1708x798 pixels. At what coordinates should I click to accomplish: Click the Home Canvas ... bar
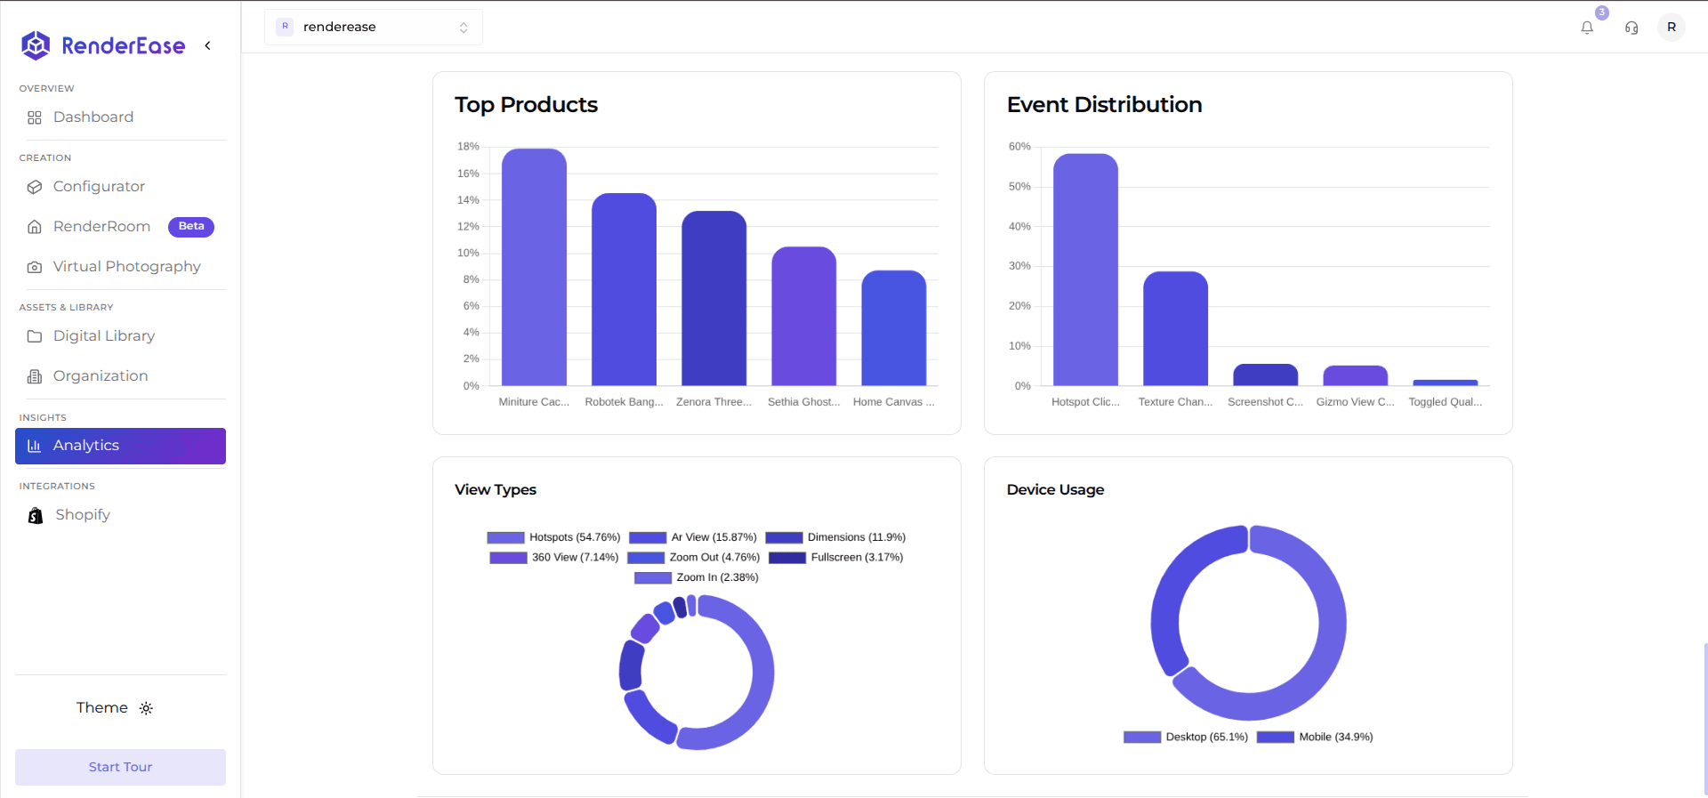coord(893,327)
